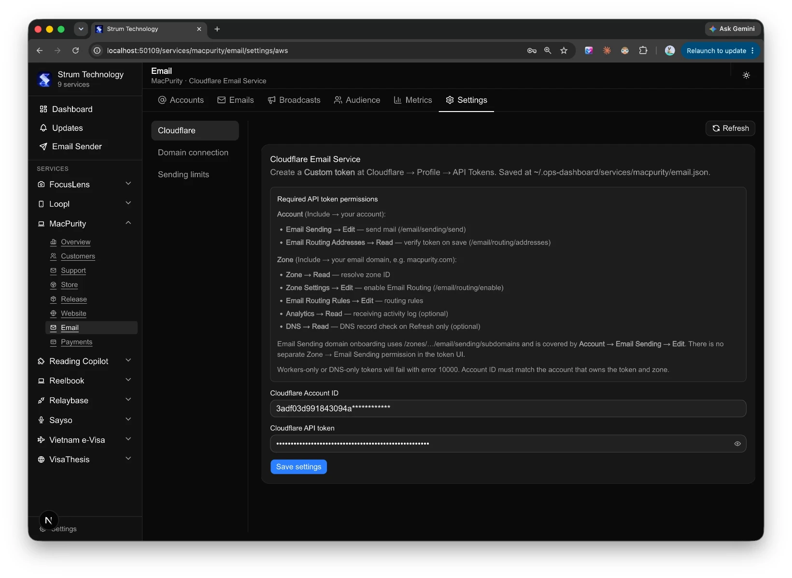Switch to the Broadcasts tab
Screen dimensions: 792x578
coord(294,100)
